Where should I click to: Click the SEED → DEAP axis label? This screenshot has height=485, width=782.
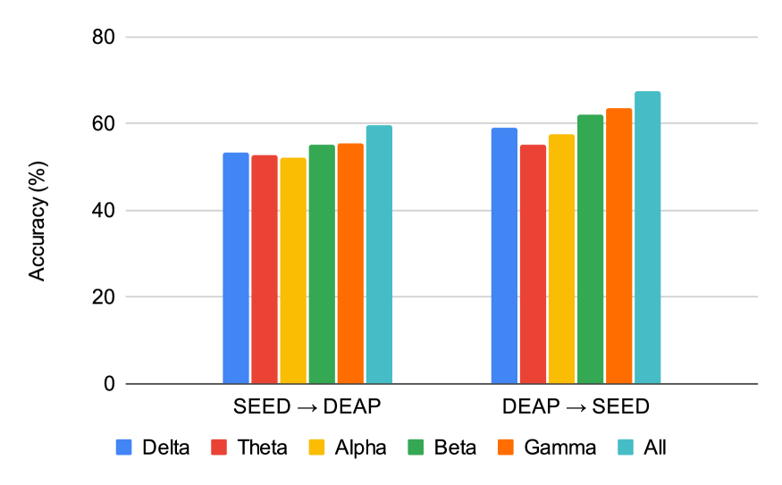(307, 406)
